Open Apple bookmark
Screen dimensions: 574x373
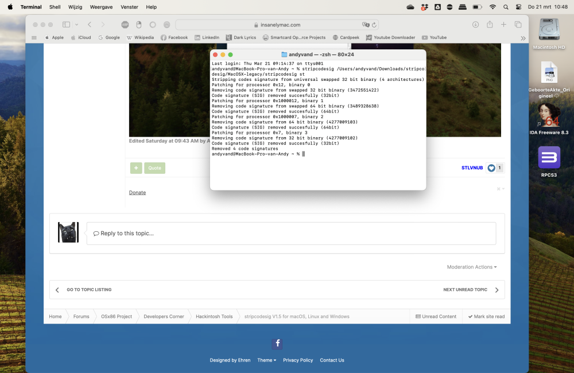(54, 37)
